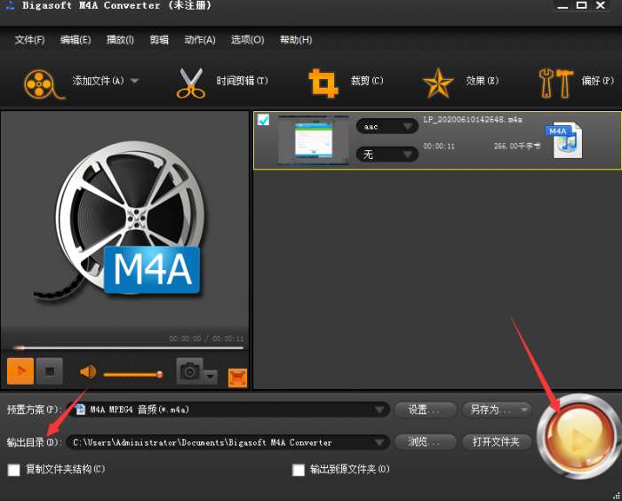Open the 文件(F) menu
Screen dimensions: 622x501
[x=29, y=40]
